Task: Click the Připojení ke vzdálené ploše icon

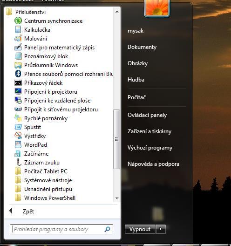Action: click(18, 101)
